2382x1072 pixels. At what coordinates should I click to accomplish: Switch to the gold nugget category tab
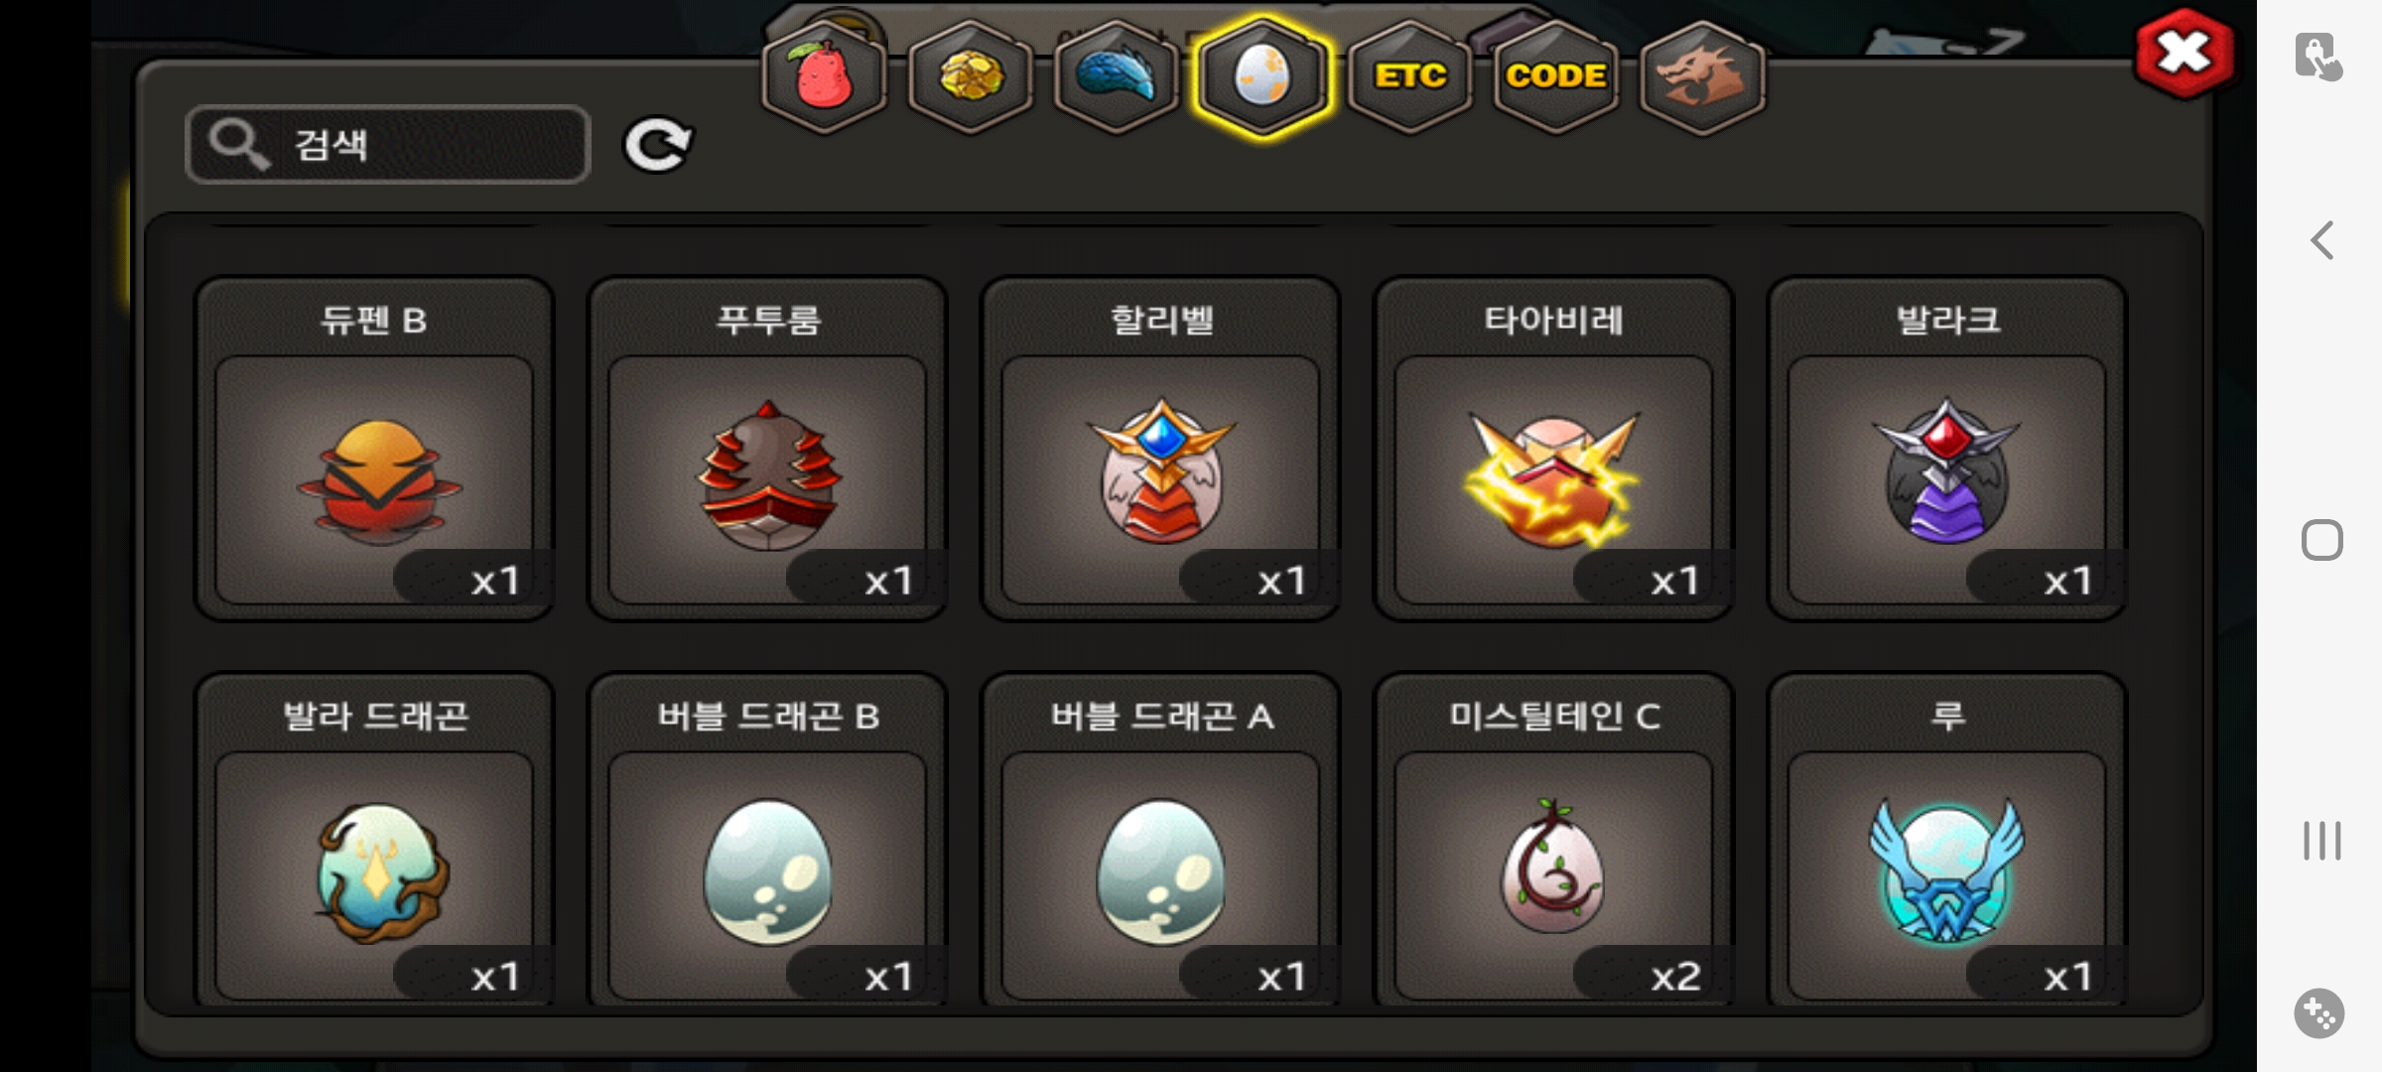[970, 76]
